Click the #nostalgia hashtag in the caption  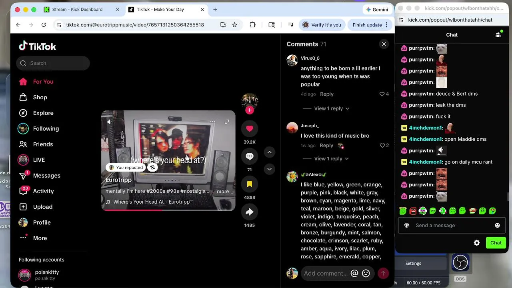pos(194,191)
